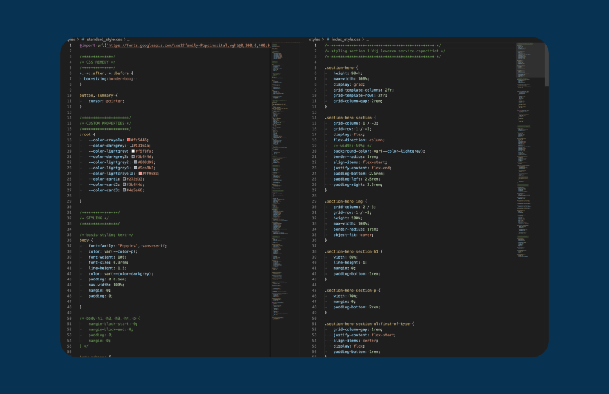The height and width of the screenshot is (394, 609).
Task: Open color picker for --color-crayola swatch
Action: coord(128,140)
